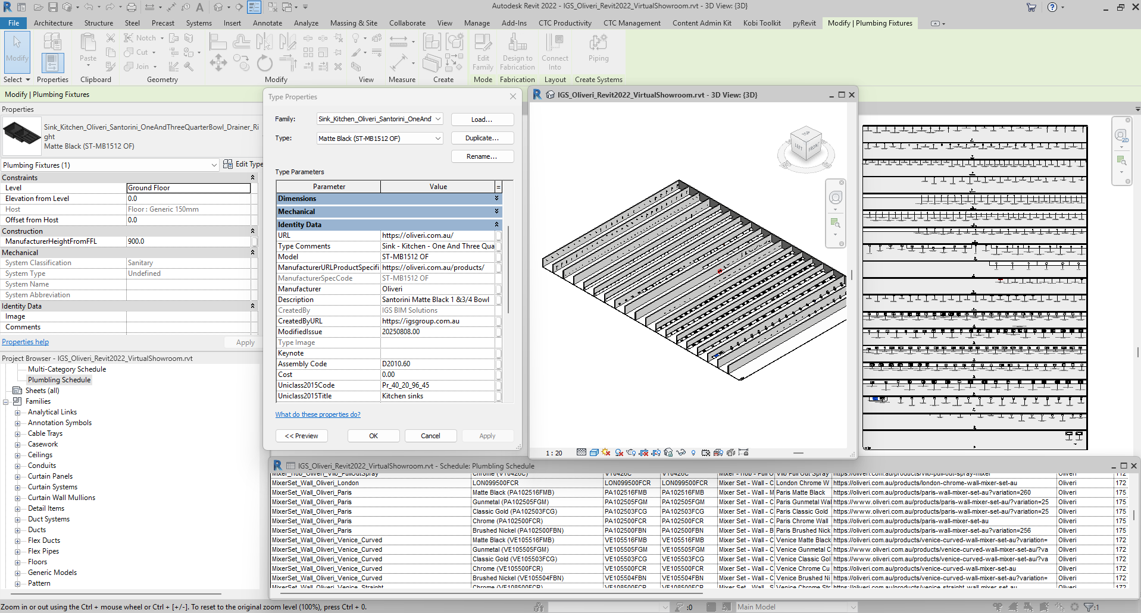Collapse the Identity Data group in Type Properties
1141x613 pixels.
click(496, 225)
